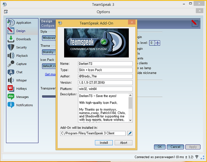
Task: Select the Whisper speaker icon
Action: click(11, 80)
